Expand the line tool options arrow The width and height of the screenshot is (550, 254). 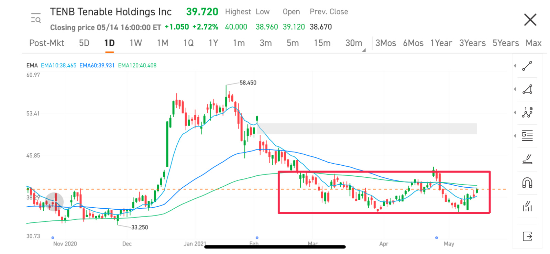(x=515, y=66)
